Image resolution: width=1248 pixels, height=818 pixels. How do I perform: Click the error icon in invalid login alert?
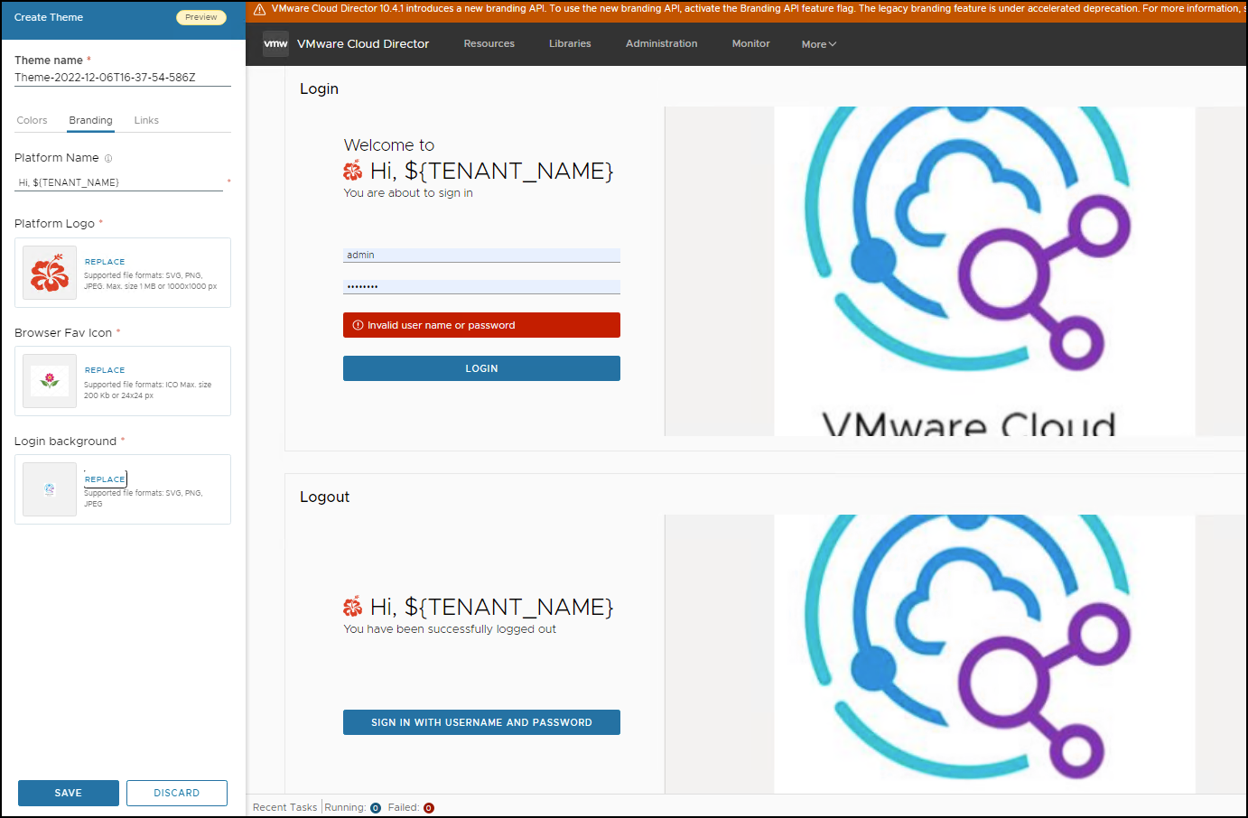tap(358, 325)
